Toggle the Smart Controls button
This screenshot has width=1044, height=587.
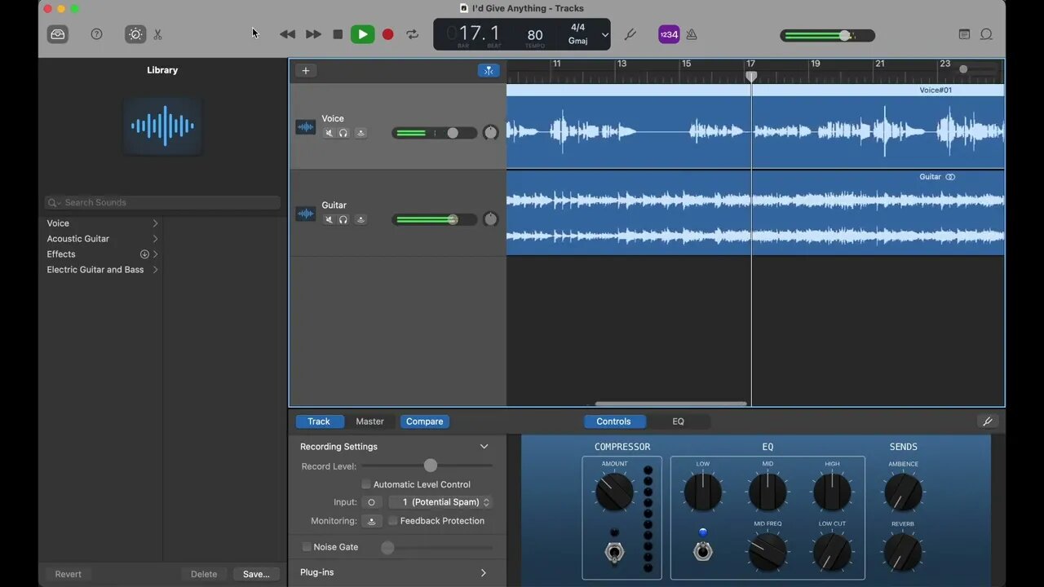click(135, 34)
